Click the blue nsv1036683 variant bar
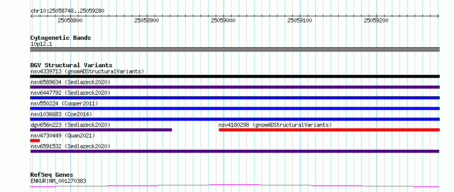 [235, 119]
